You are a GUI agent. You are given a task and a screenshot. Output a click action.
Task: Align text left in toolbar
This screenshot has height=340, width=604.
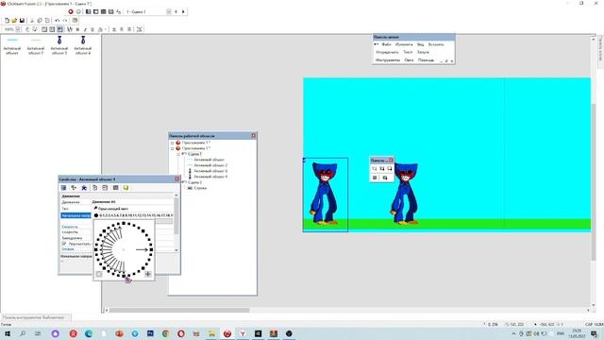click(x=114, y=29)
